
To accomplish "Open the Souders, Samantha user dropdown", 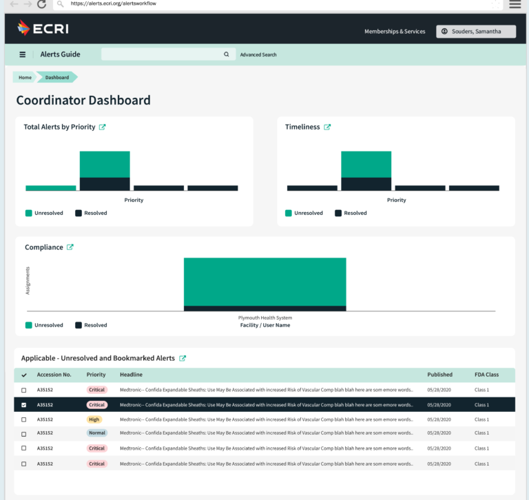I will [x=476, y=31].
